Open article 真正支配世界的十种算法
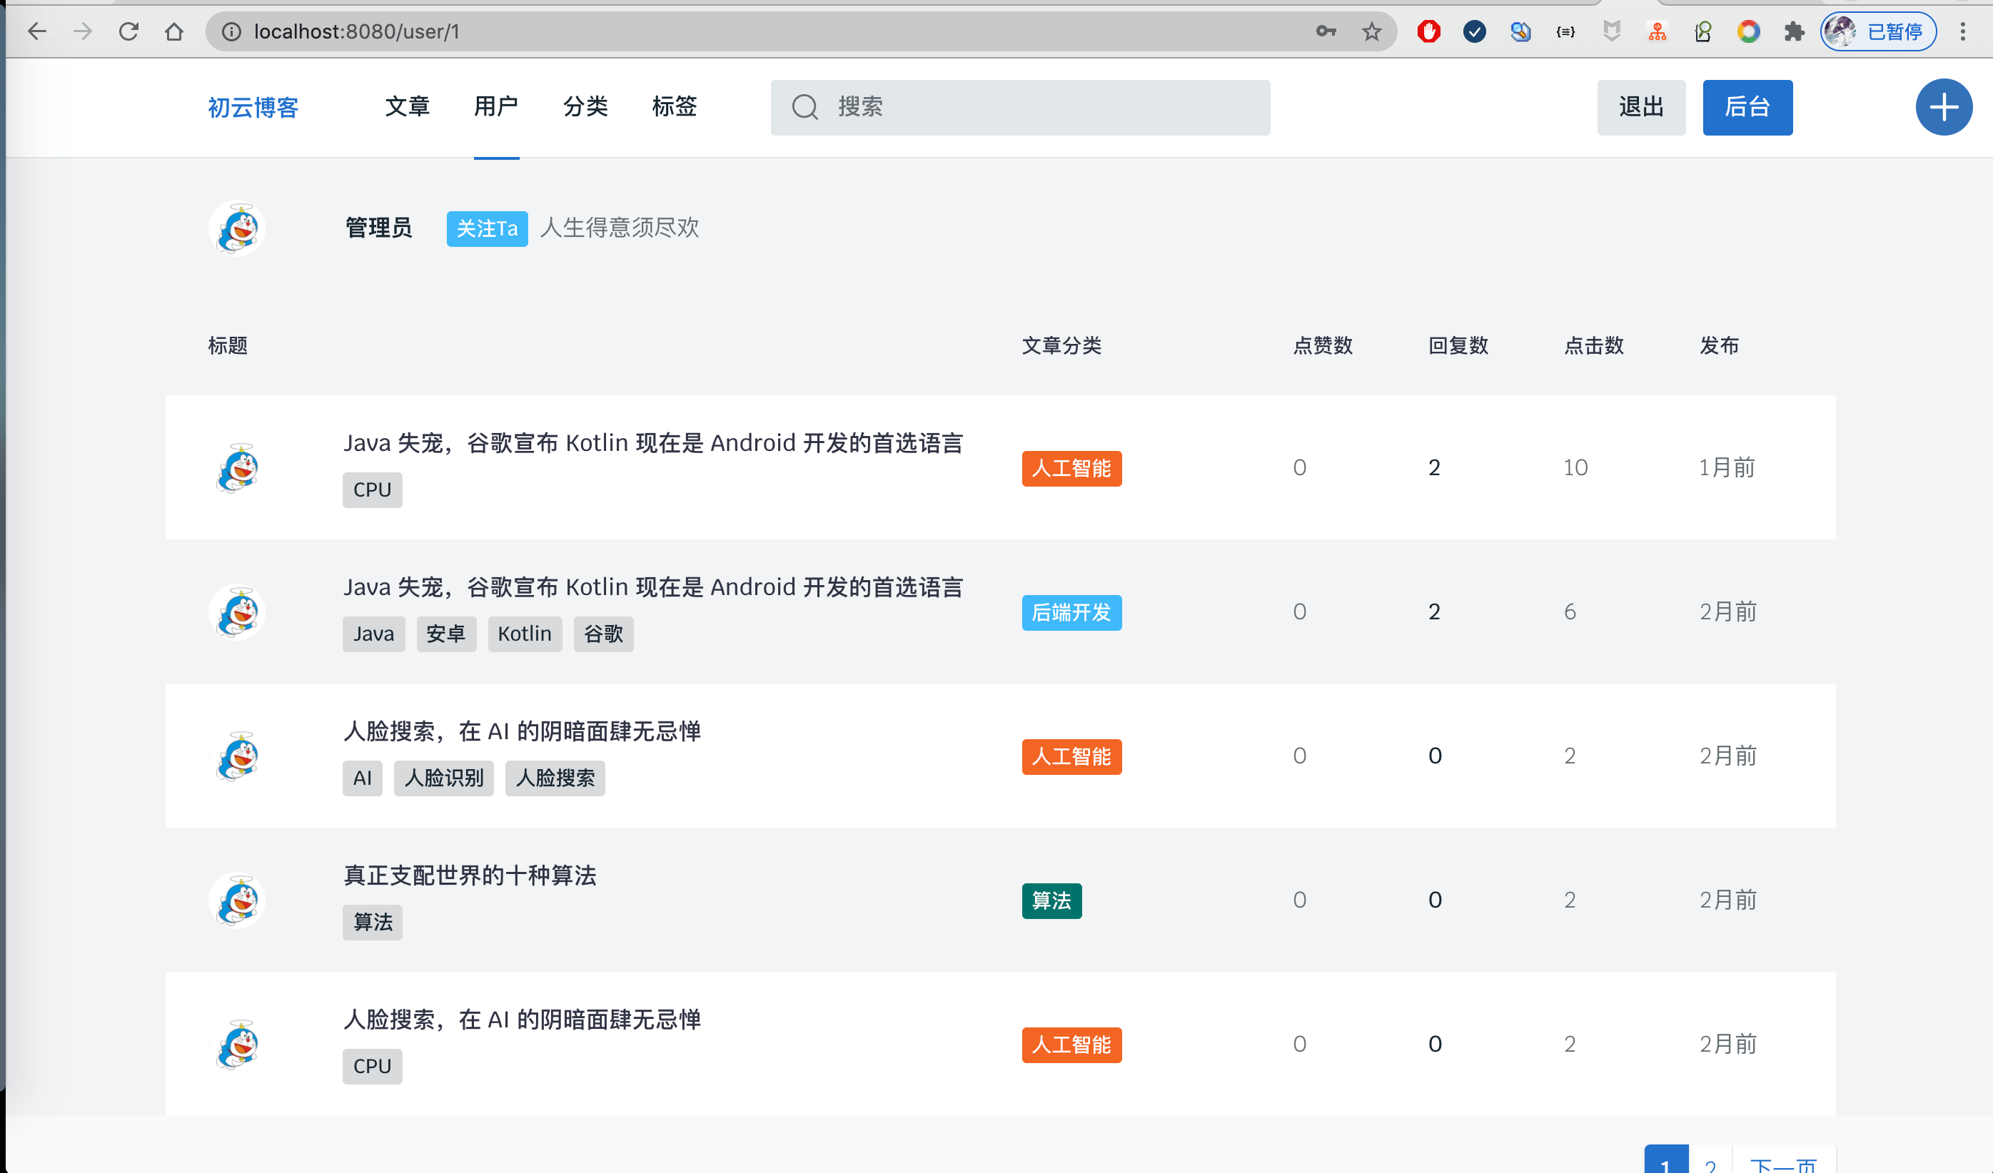 click(470, 875)
